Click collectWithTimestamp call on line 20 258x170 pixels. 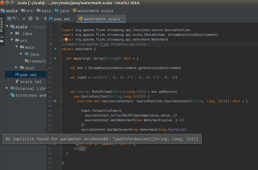click(x=129, y=115)
